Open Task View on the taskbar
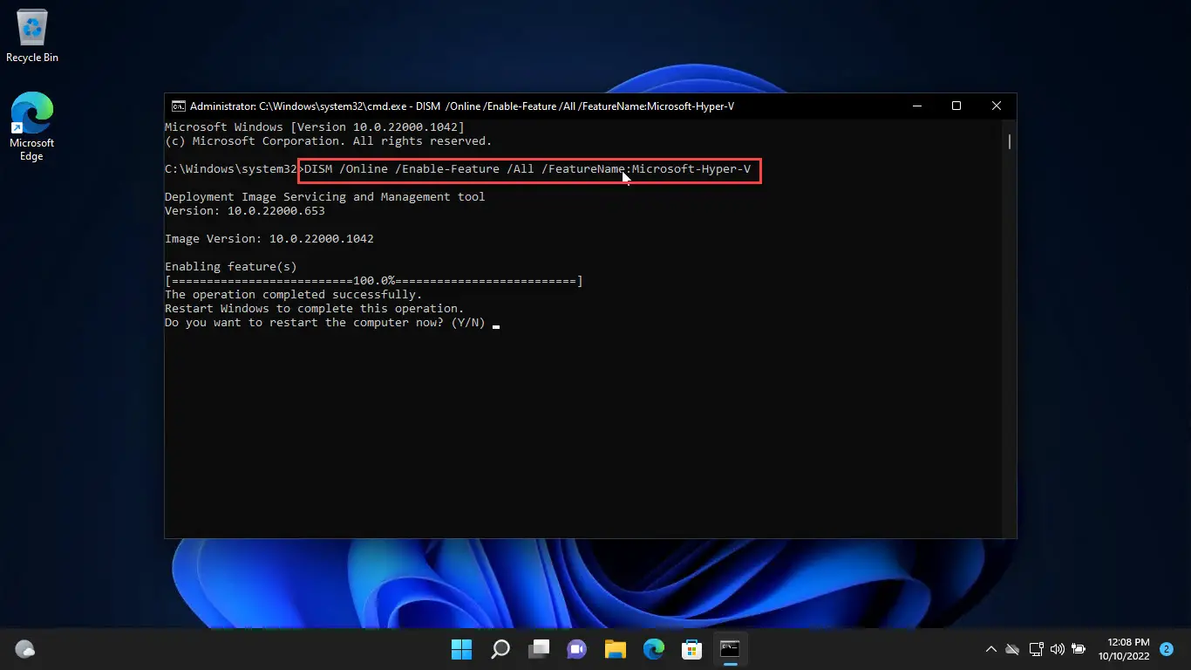The width and height of the screenshot is (1191, 670). (x=539, y=649)
